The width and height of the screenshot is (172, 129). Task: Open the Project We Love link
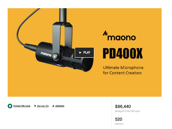(x=22, y=106)
